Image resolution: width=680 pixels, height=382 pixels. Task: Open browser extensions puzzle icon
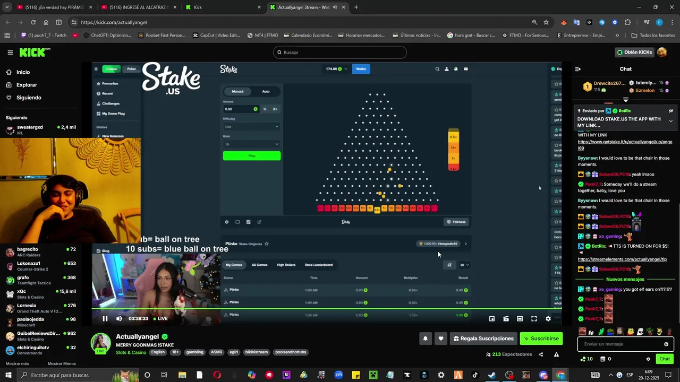[627, 22]
